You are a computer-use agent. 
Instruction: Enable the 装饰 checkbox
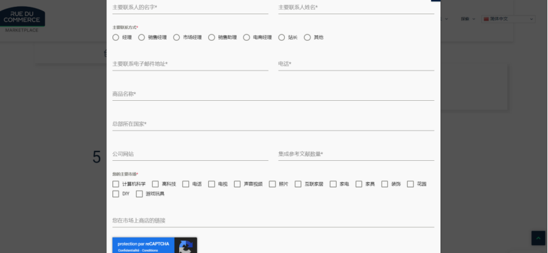point(385,184)
